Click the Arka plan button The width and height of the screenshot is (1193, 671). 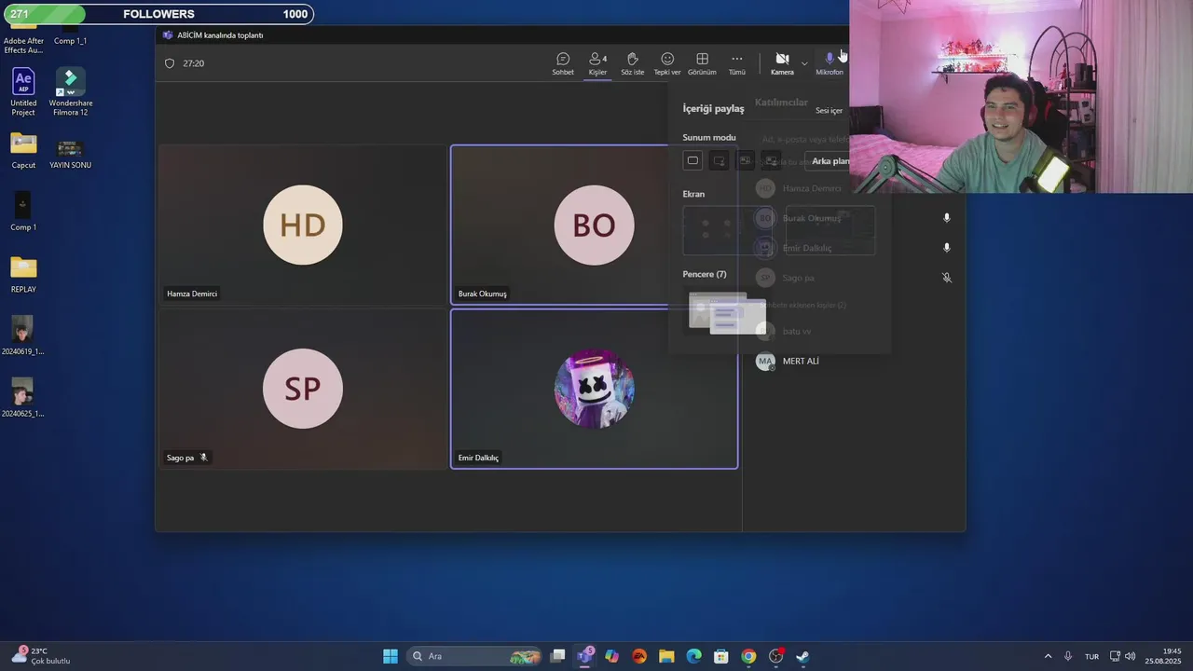tap(829, 161)
